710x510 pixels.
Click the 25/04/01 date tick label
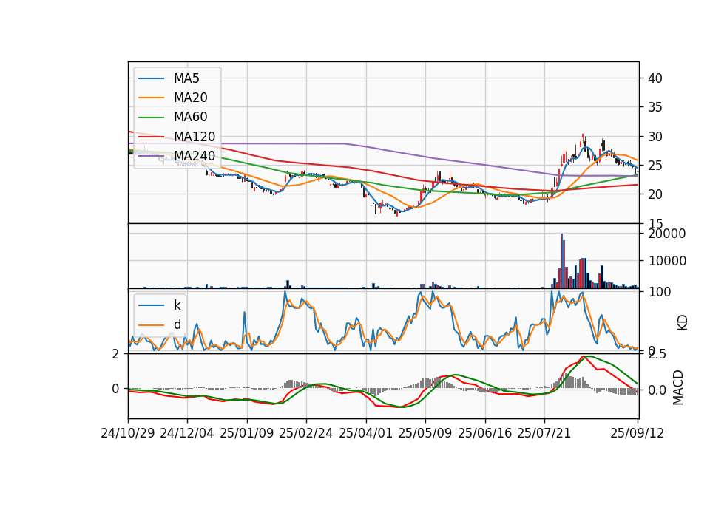[365, 433]
